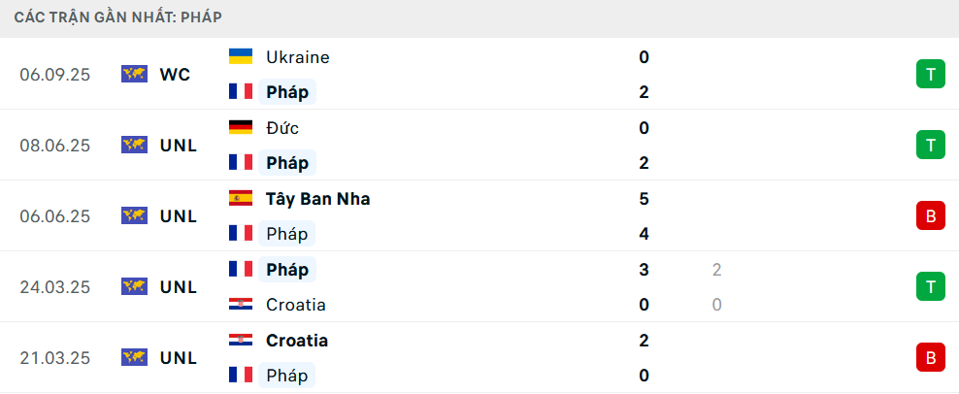Click the green T badge for 24.03.25 match
This screenshot has height=394, width=959.
click(x=930, y=286)
